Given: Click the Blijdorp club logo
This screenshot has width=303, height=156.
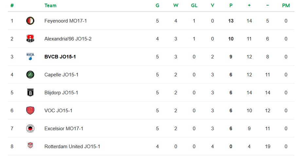Looking at the screenshot, I should coord(30,93).
